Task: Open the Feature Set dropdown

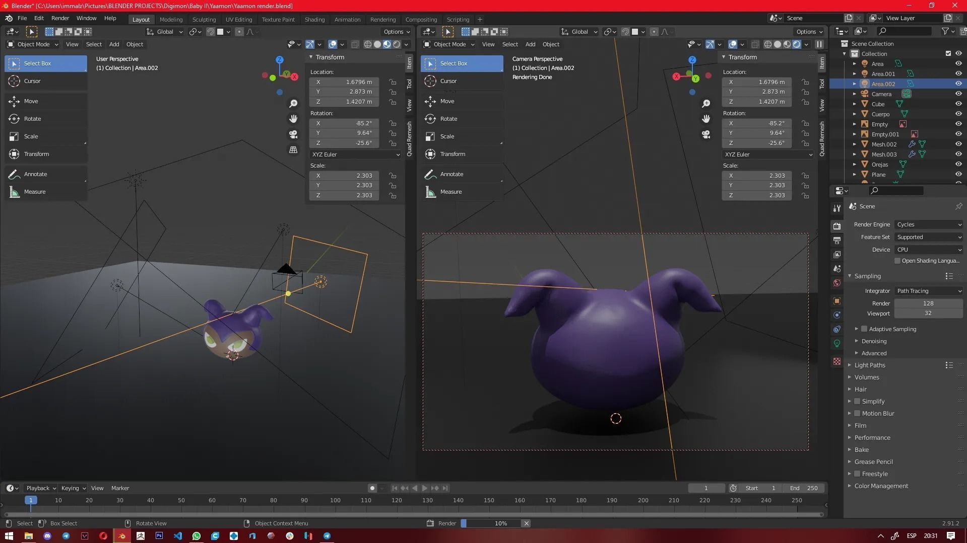Action: (x=929, y=237)
